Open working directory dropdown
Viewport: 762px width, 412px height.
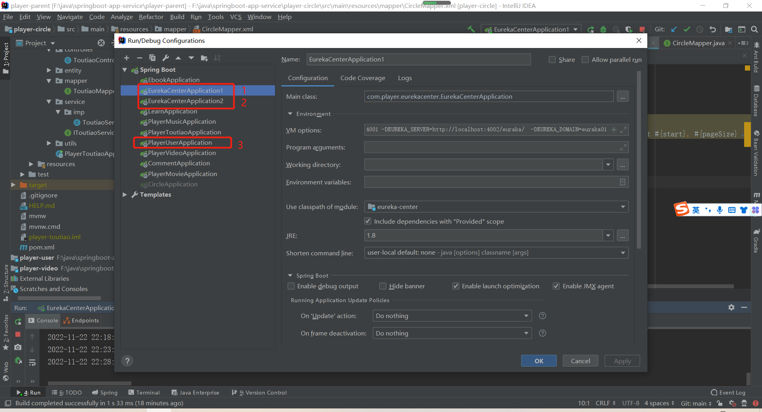[608, 165]
